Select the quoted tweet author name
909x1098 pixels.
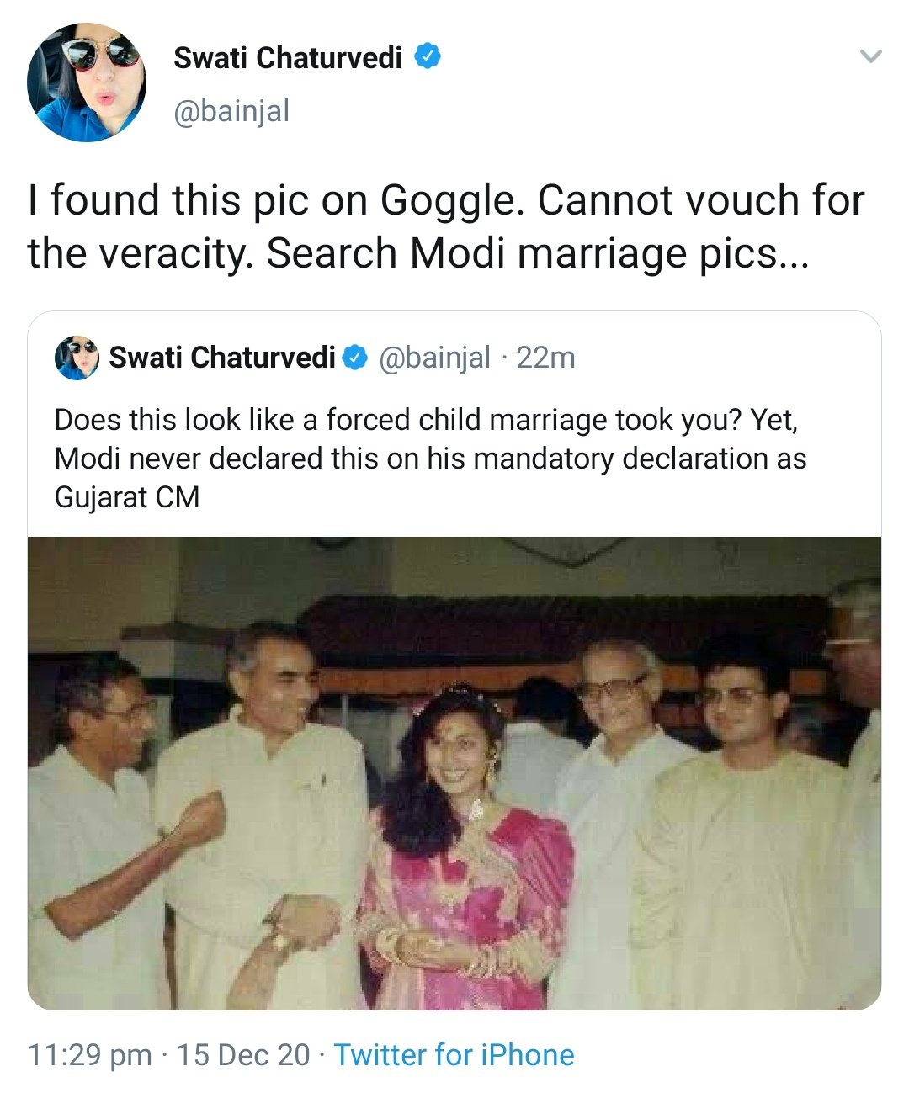(x=222, y=358)
